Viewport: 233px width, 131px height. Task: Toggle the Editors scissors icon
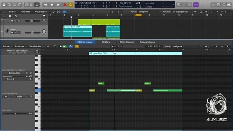coord(37,5)
